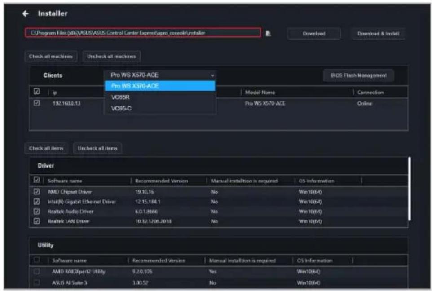The height and width of the screenshot is (291, 432).
Task: Click Uncheck all items button
Action: pyautogui.click(x=97, y=148)
